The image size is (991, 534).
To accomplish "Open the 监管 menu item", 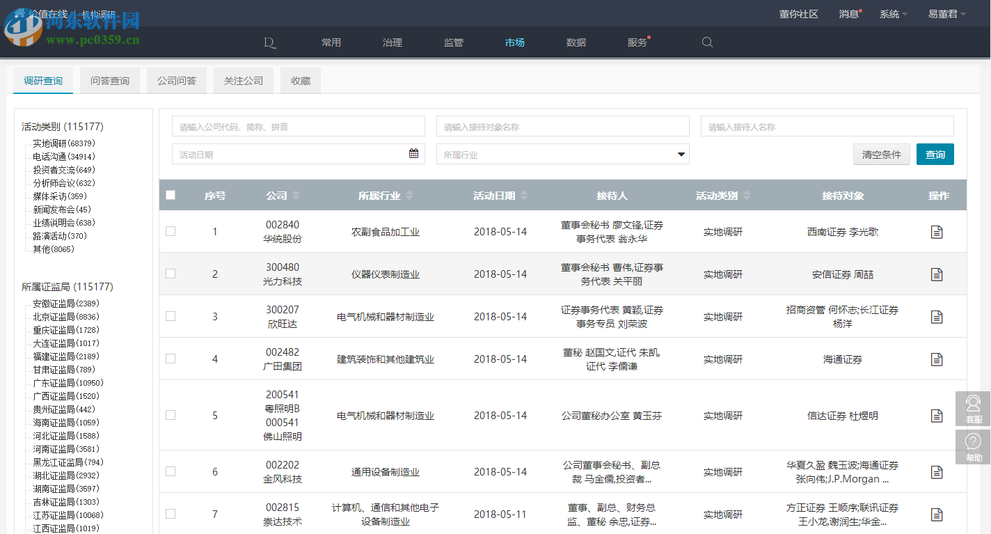I will (x=453, y=42).
